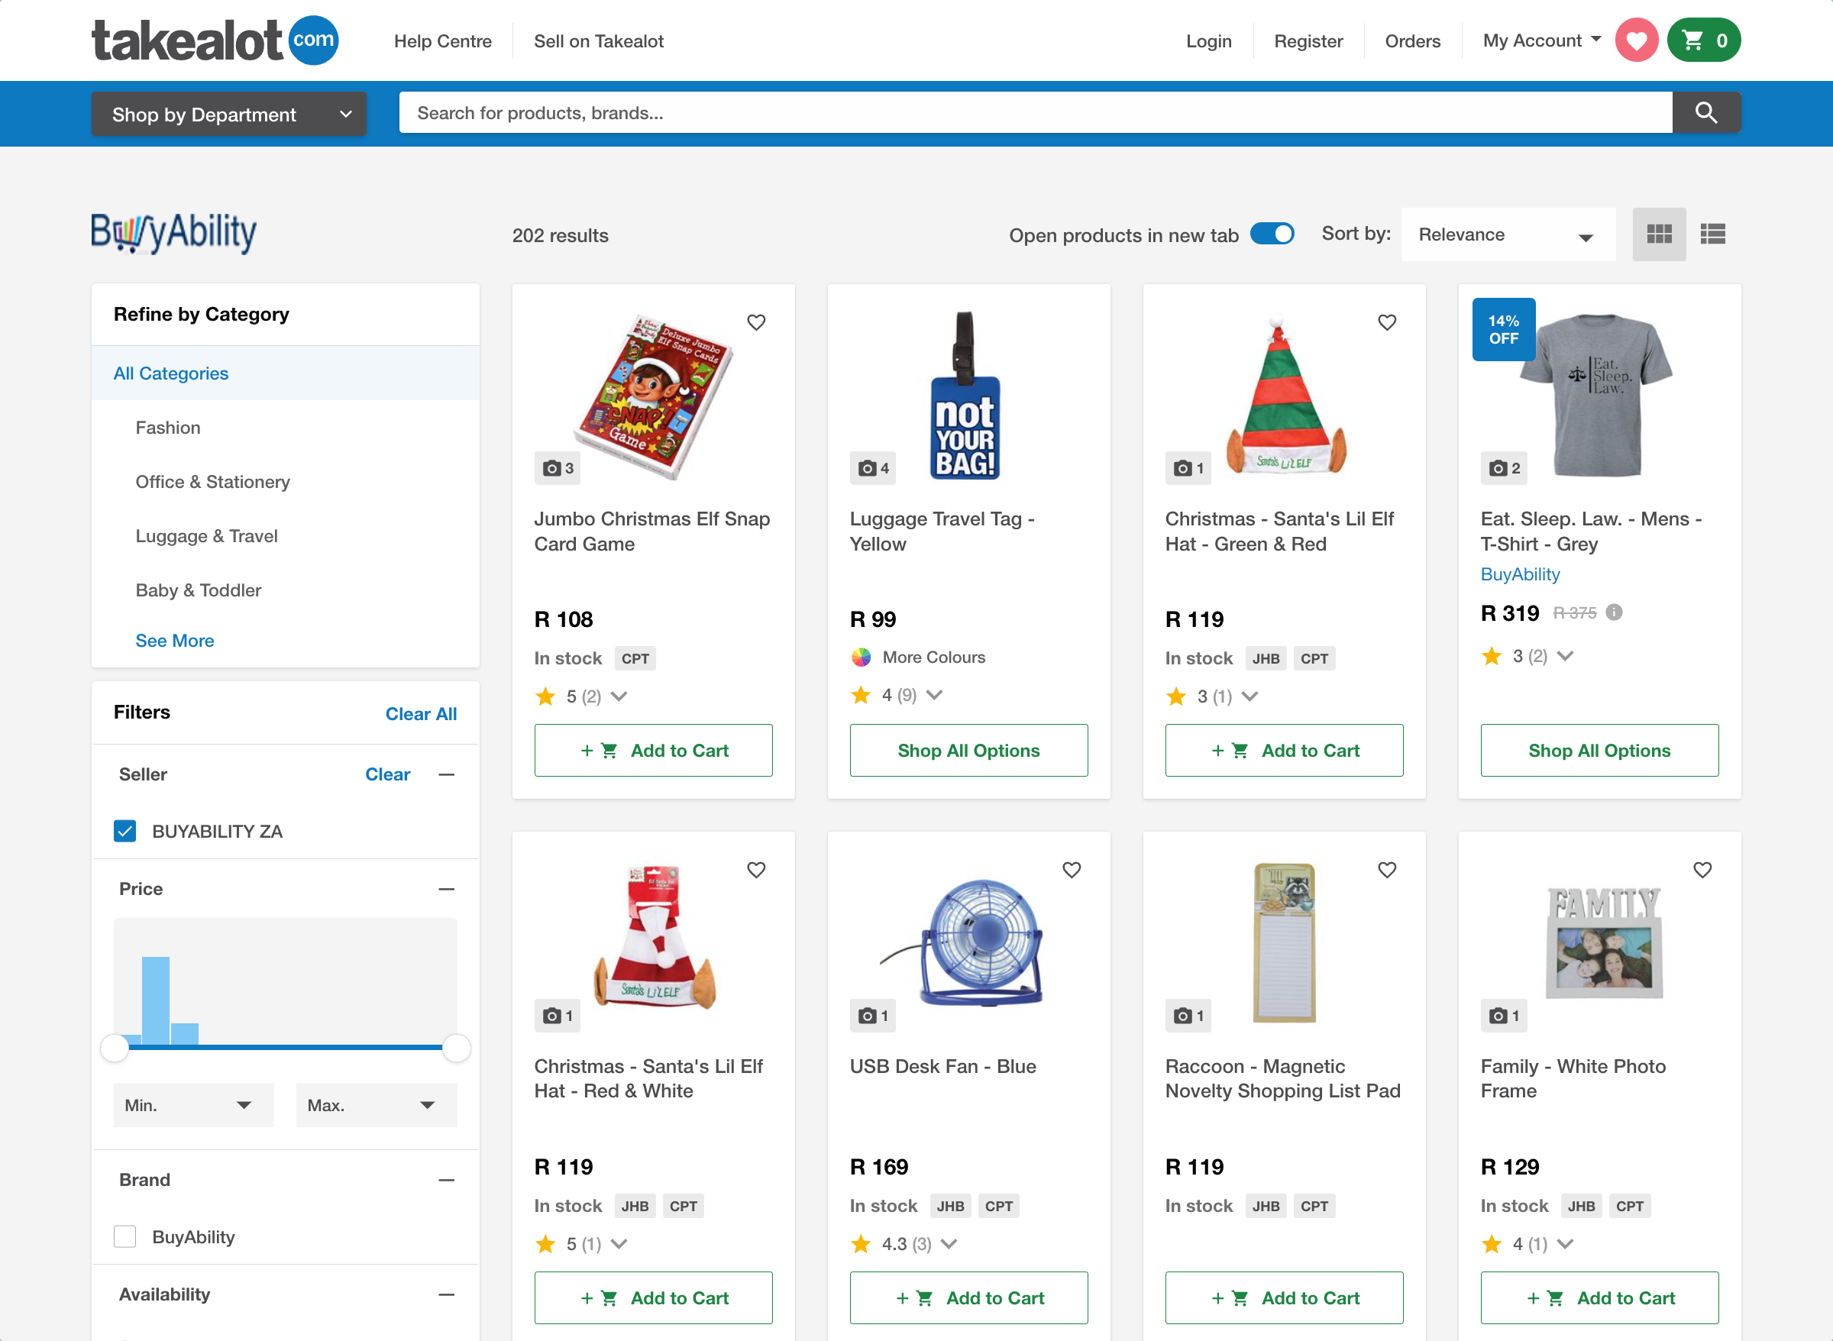Add USB Desk Fan to cart
Viewport: 1833px width, 1341px height.
click(968, 1297)
